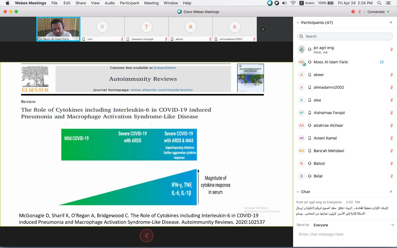Select participant Alshaimaa Farajat in list
Viewport: 397px width, 248px height.
(329, 113)
